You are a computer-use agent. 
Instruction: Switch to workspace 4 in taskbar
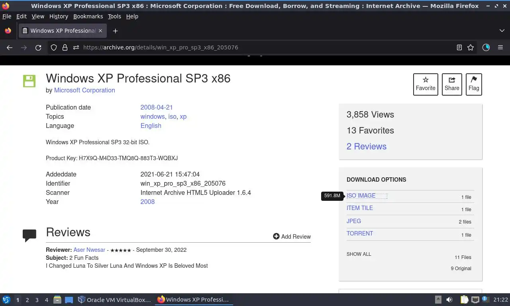point(46,300)
